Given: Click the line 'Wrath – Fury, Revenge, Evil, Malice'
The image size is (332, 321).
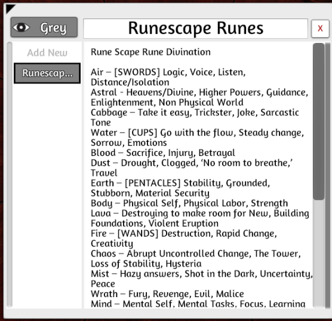Looking at the screenshot, I should tap(167, 294).
